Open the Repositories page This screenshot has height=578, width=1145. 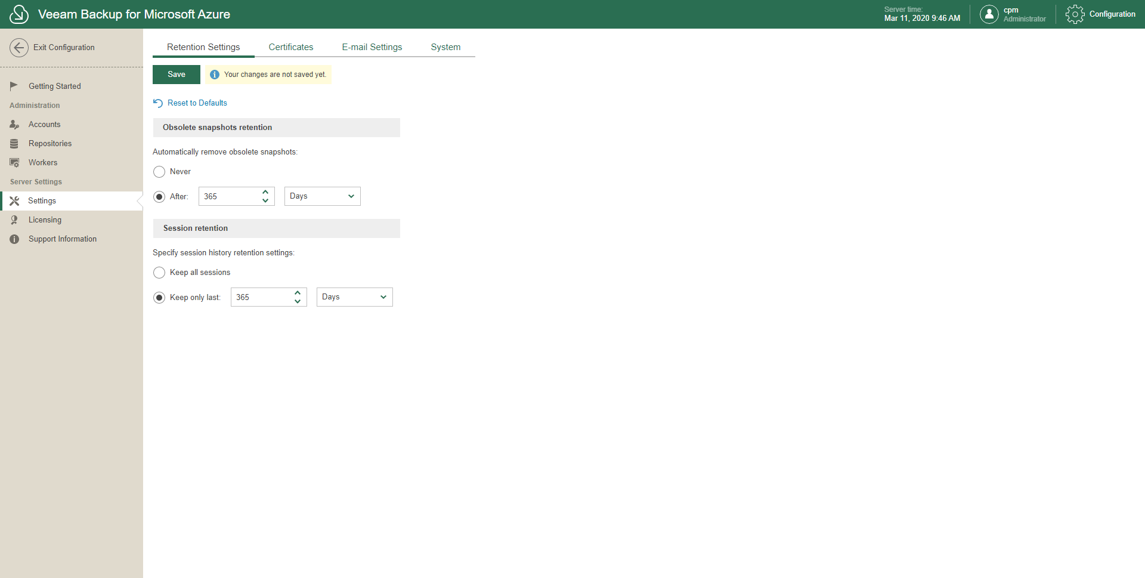(x=72, y=143)
